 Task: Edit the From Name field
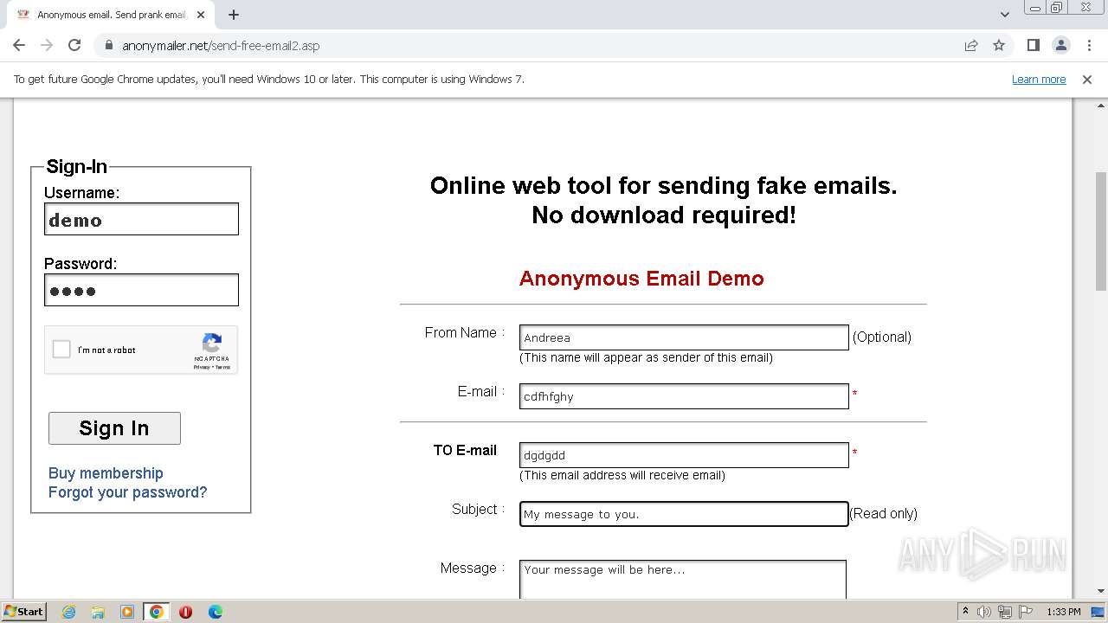(684, 337)
